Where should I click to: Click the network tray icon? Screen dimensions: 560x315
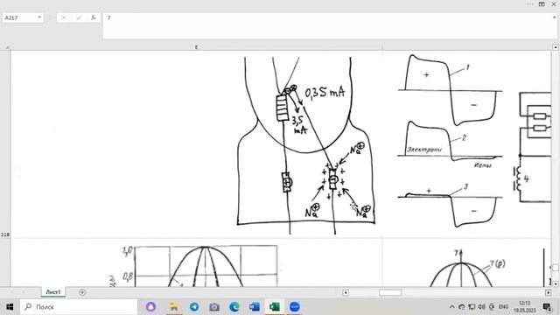click(x=472, y=307)
